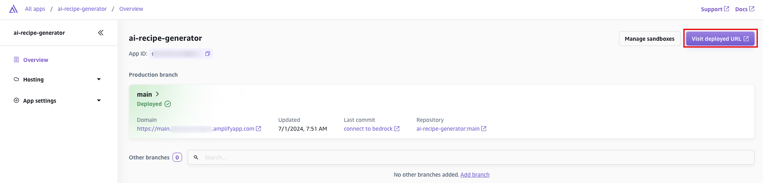
Task: Click the Overview page icon in sidebar
Action: click(16, 60)
